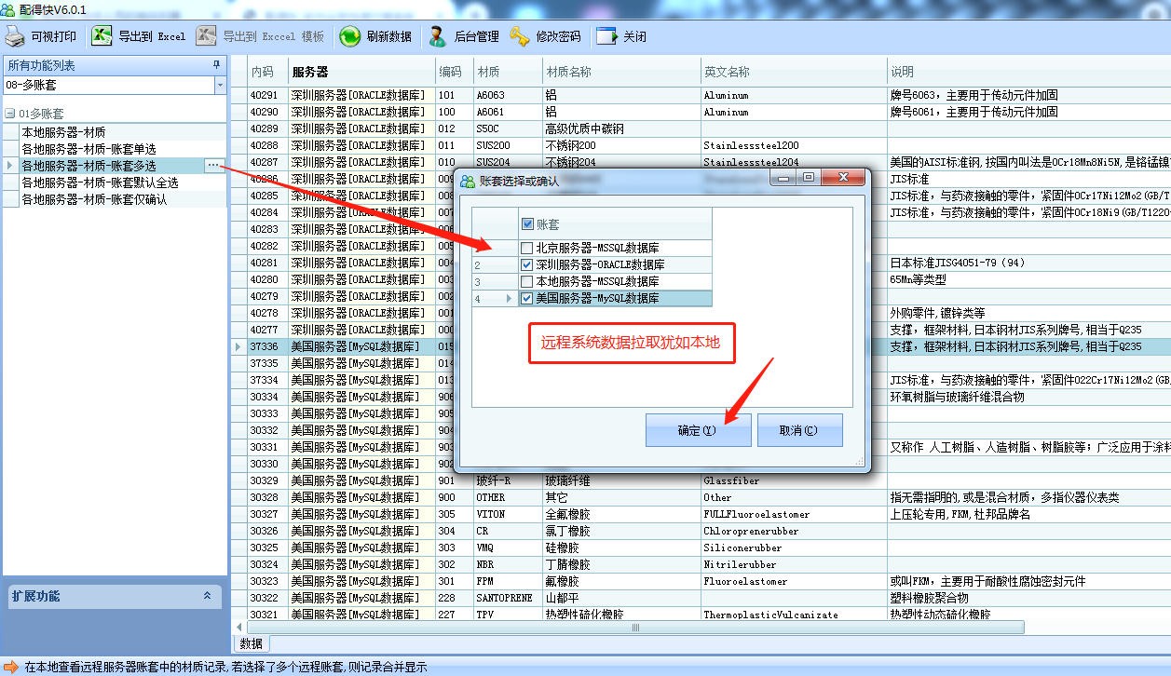Confirm with the 确定(Y) button

pos(698,430)
